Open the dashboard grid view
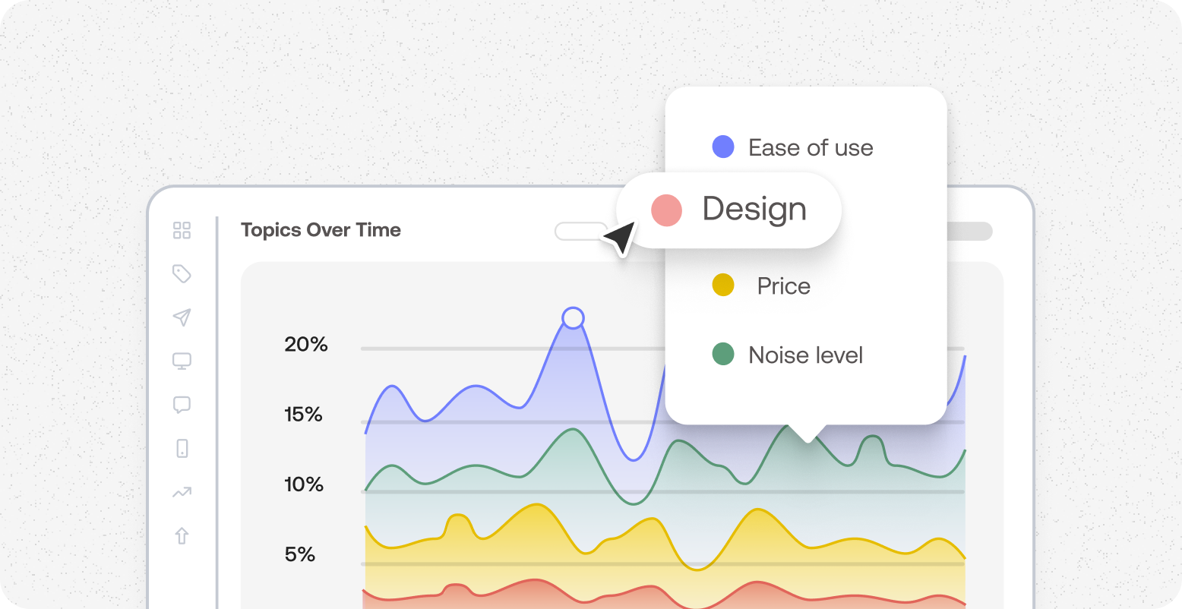1182x609 pixels. (x=182, y=231)
